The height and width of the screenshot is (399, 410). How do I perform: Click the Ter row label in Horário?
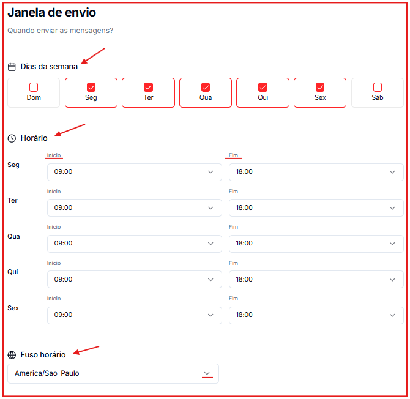tap(12, 201)
